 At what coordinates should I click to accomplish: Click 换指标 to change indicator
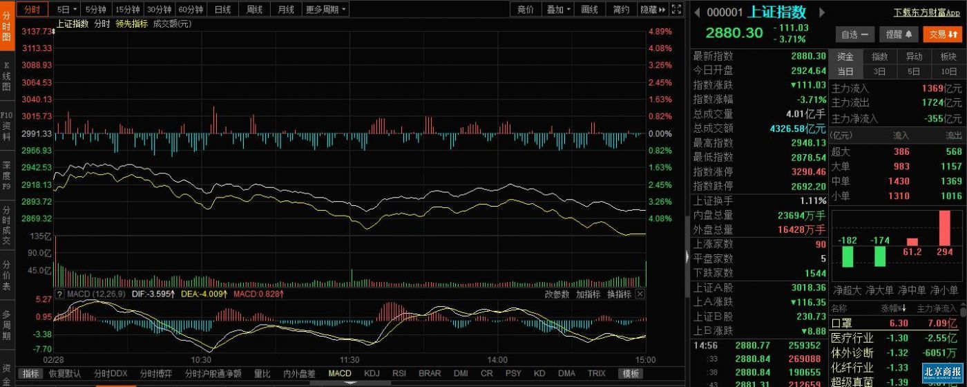619,294
